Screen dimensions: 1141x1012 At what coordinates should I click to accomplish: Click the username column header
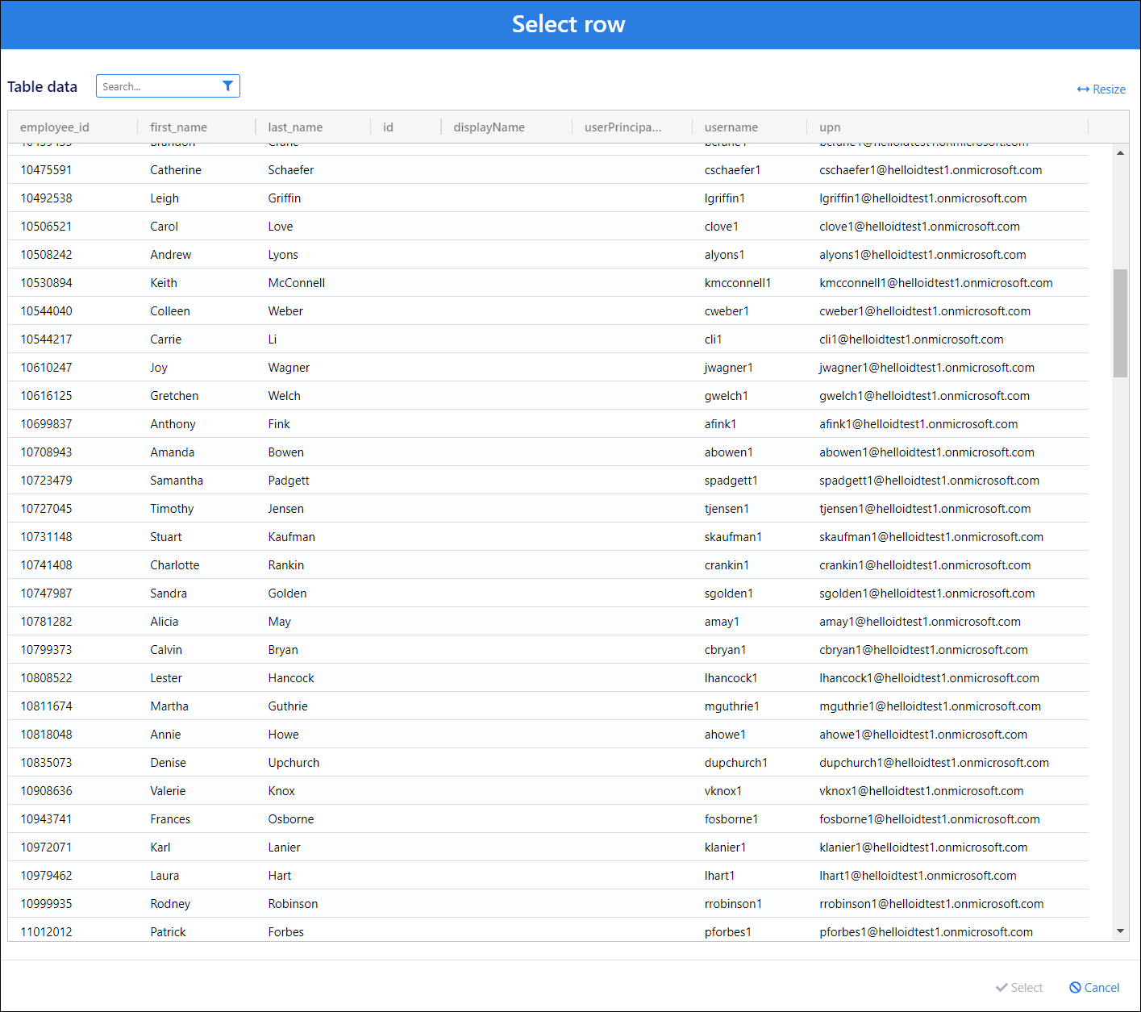(x=731, y=127)
